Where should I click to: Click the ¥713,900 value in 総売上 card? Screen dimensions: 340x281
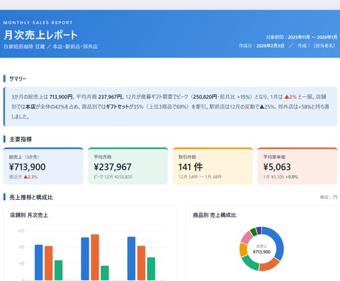[27, 167]
